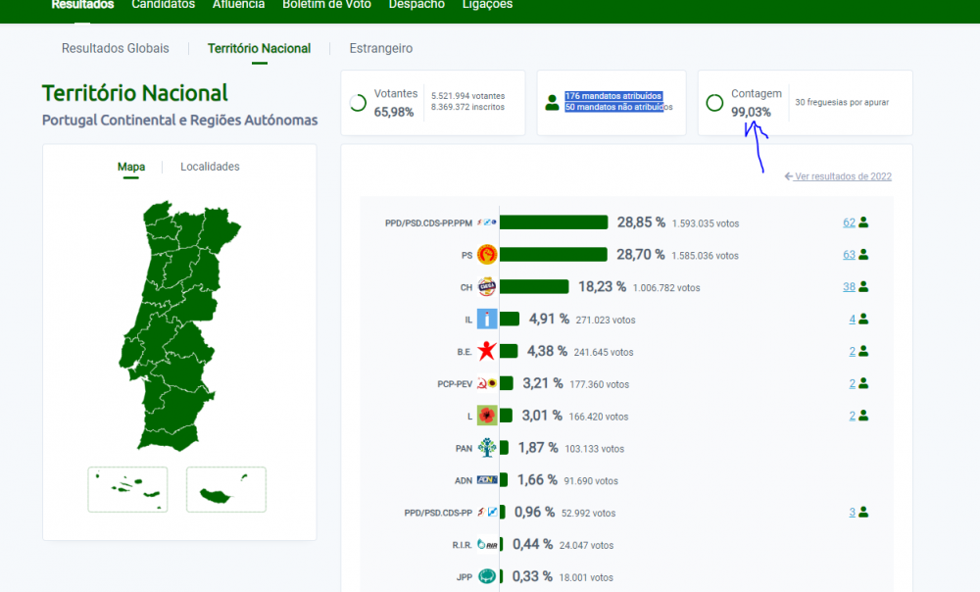Click person icon in PCP-PEV row
This screenshot has width=980, height=592.
863,383
